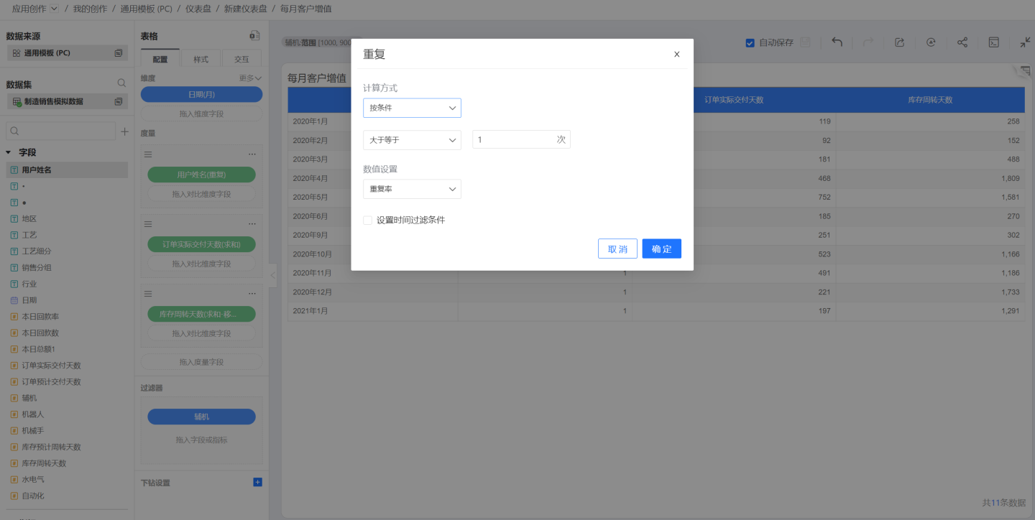Click the collapse fullscreen arrows icon
The width and height of the screenshot is (1035, 520).
coord(1025,42)
